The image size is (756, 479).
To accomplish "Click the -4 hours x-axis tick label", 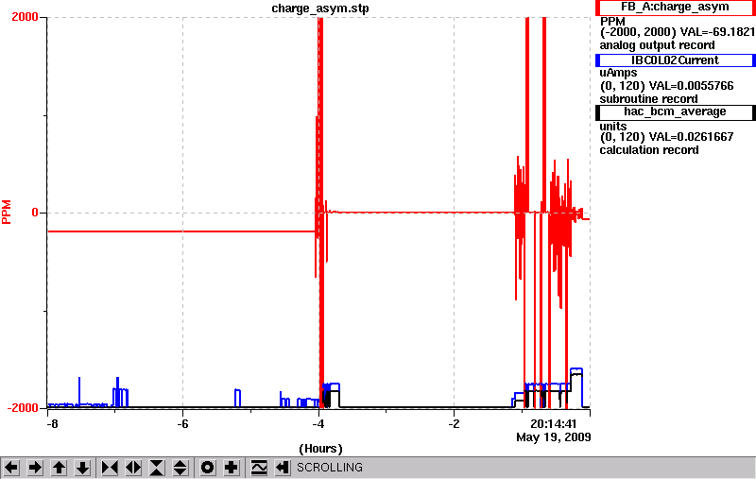I will click(318, 424).
